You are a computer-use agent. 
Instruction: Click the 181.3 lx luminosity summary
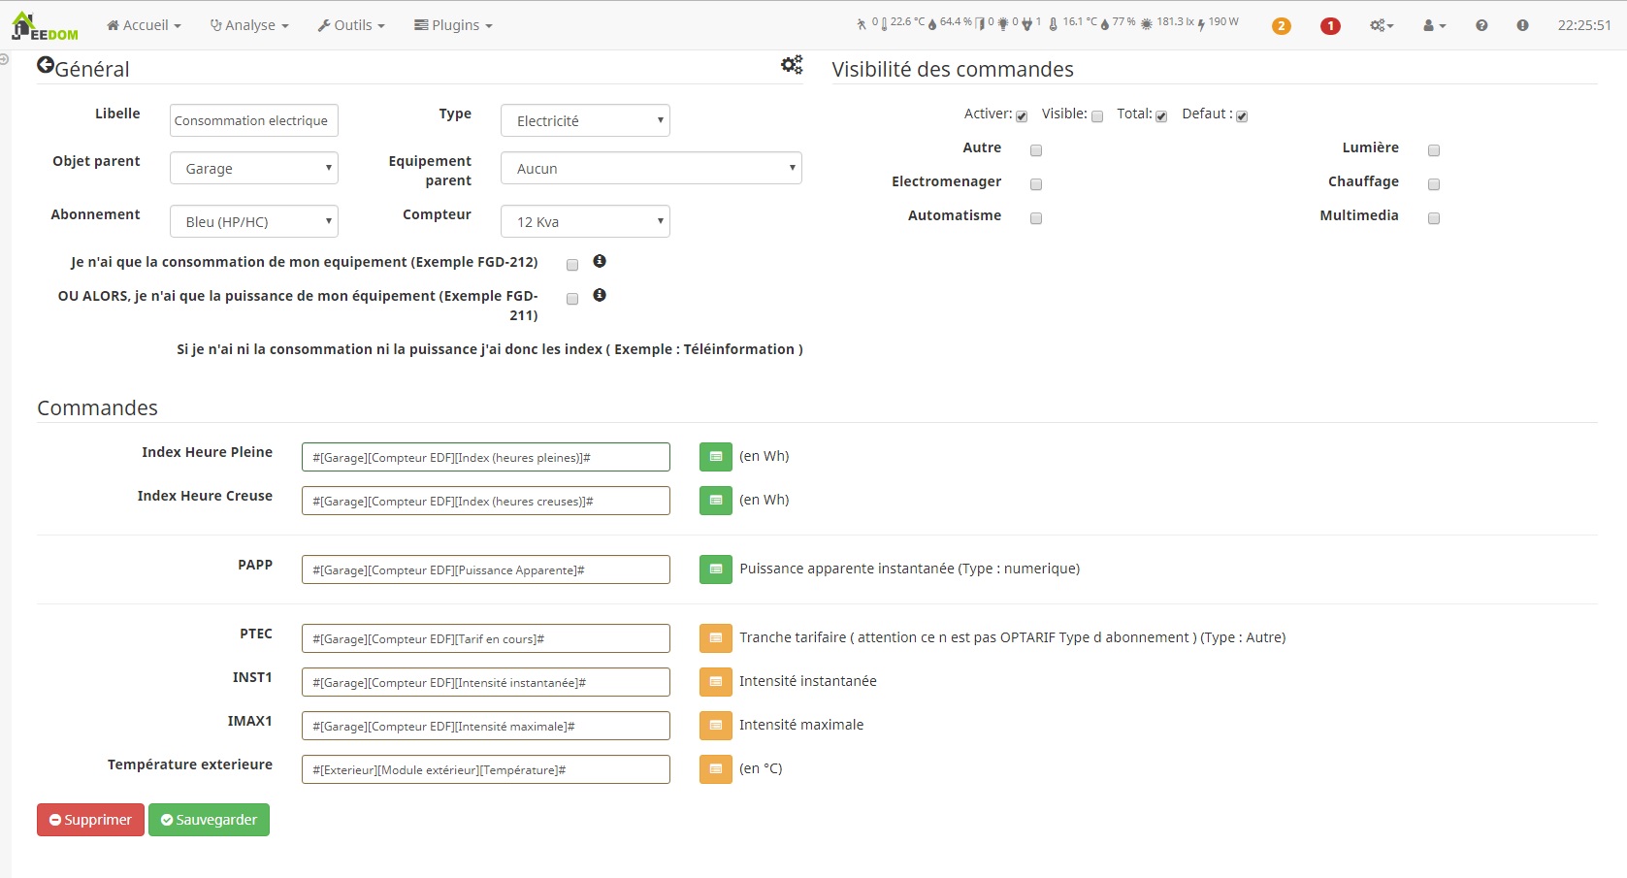[1167, 22]
